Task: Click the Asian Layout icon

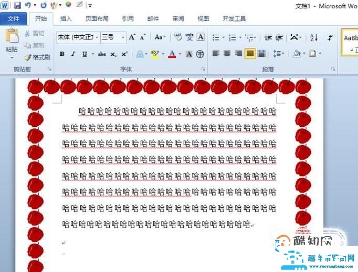Action: tap(294, 37)
